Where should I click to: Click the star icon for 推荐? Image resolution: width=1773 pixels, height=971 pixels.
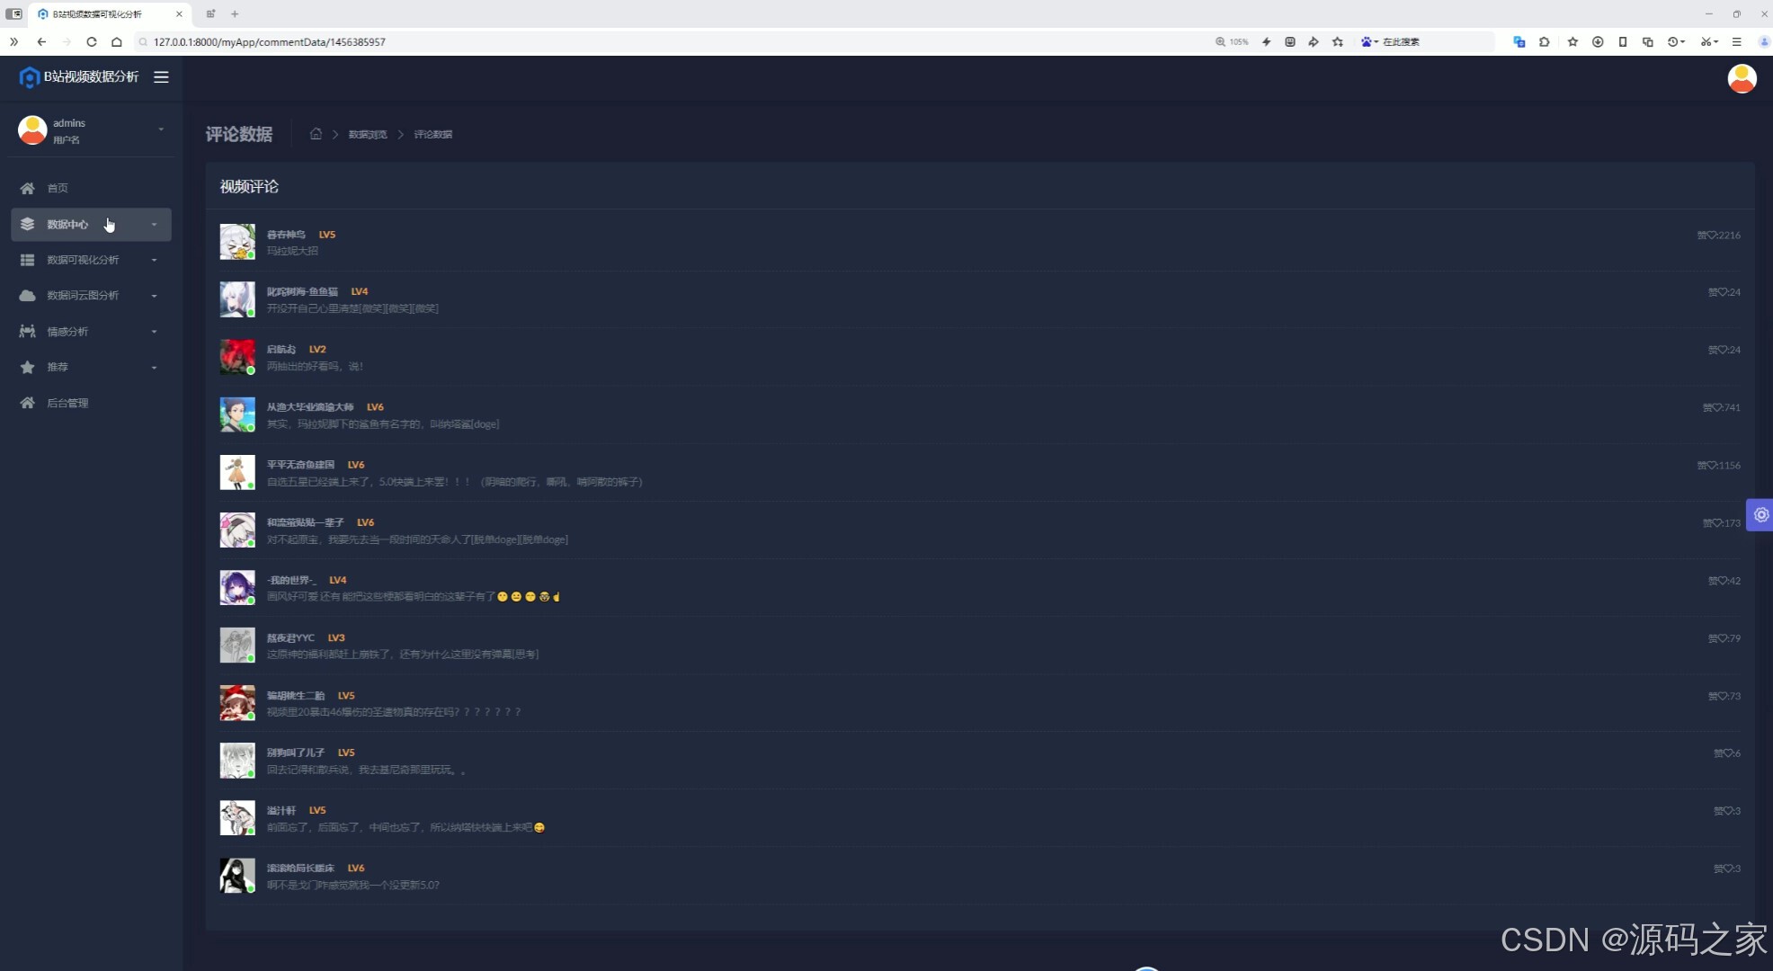click(27, 367)
